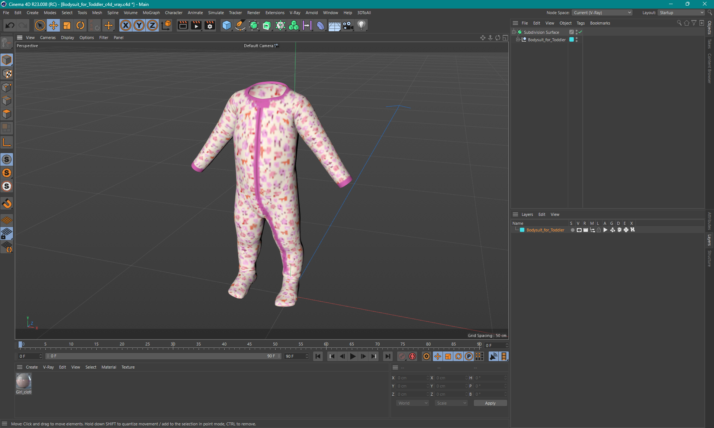Open World coordinate system dropdown

413,403
